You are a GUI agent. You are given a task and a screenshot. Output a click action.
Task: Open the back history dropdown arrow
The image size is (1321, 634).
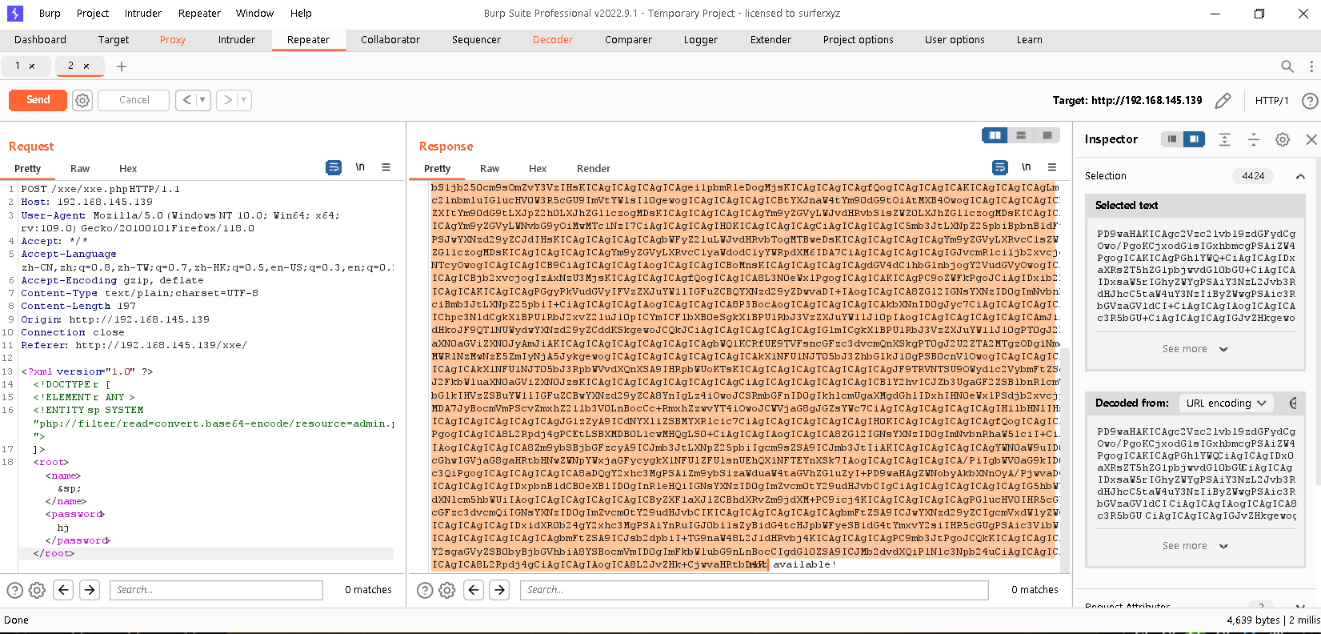203,100
